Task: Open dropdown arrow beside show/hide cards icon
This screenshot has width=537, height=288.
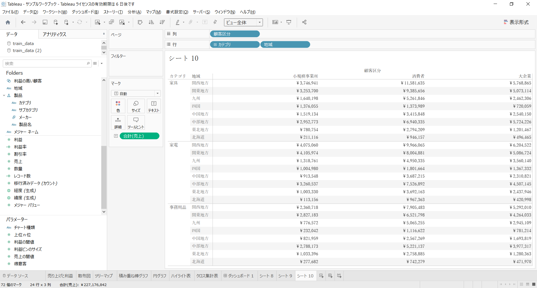Action: pos(281,22)
